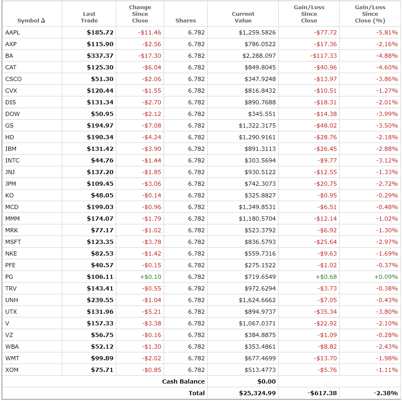
Task: Click the Total label
Action: (x=197, y=393)
